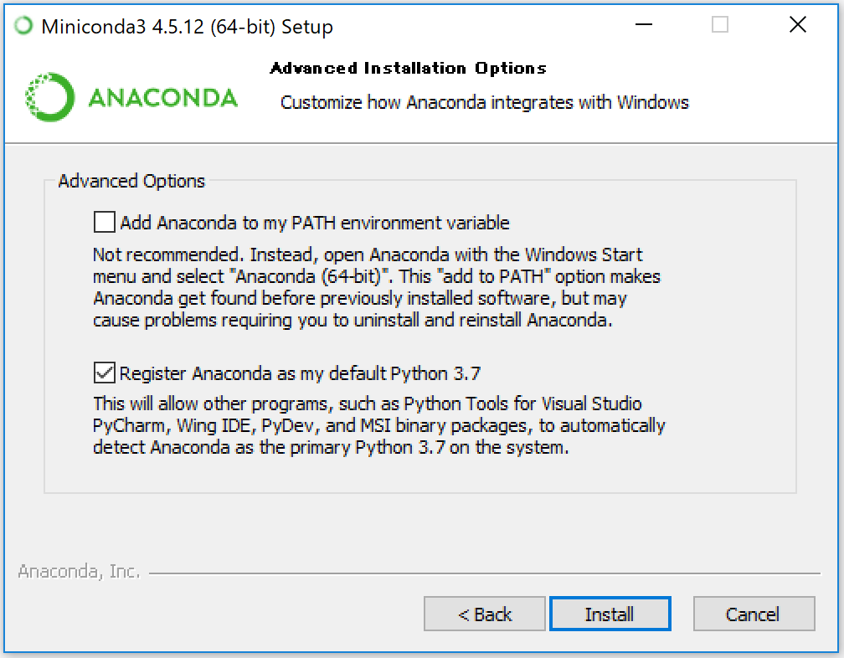Click the "Advanced Installation Options" heading
Viewport: 844px width, 658px height.
pos(408,69)
